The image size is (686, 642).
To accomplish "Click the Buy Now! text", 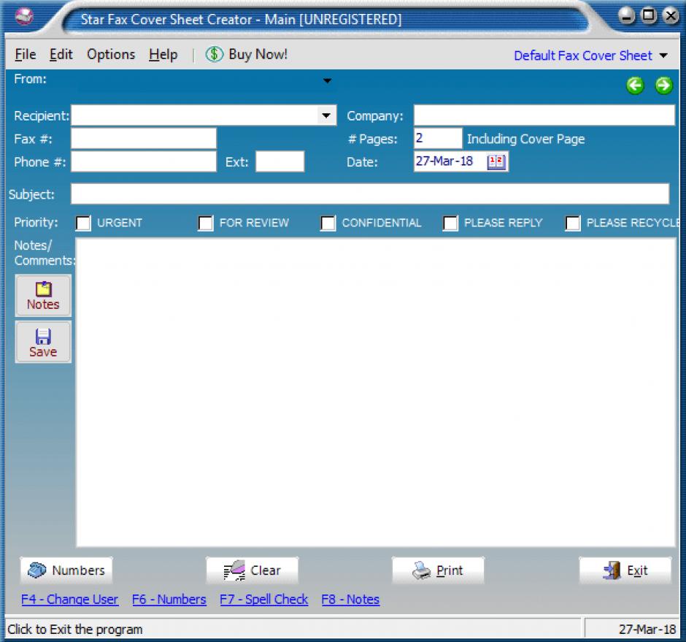I will (258, 54).
